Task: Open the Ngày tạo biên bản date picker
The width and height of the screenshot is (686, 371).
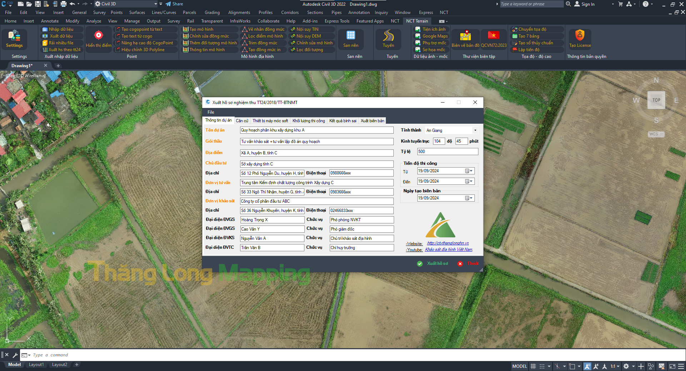Action: tap(469, 198)
